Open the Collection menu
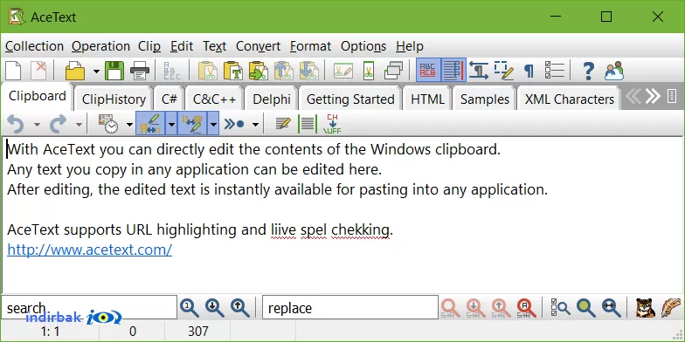The width and height of the screenshot is (685, 342). tap(35, 46)
